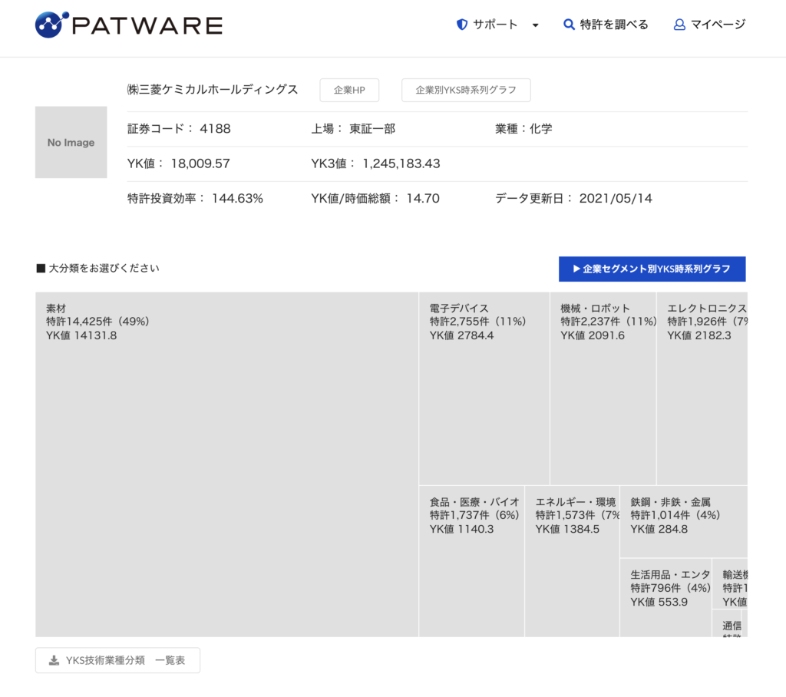
Task: Click the support shield icon
Action: click(461, 25)
